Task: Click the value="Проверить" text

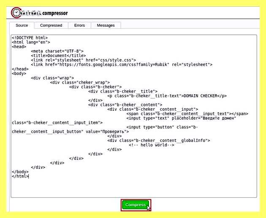Action: click(x=107, y=131)
